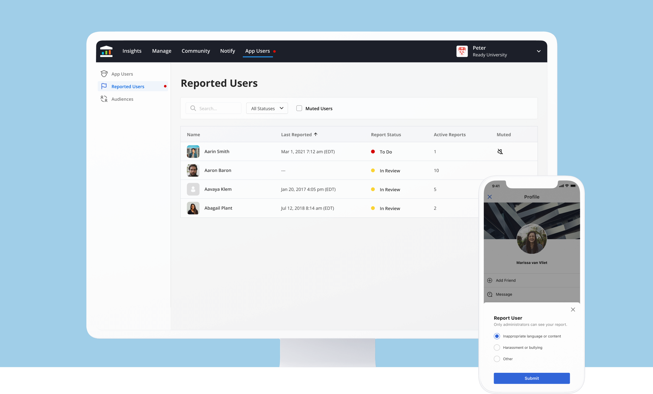Click Abagail Plant's avatar thumbnail
Image resolution: width=653 pixels, height=394 pixels.
(x=193, y=208)
